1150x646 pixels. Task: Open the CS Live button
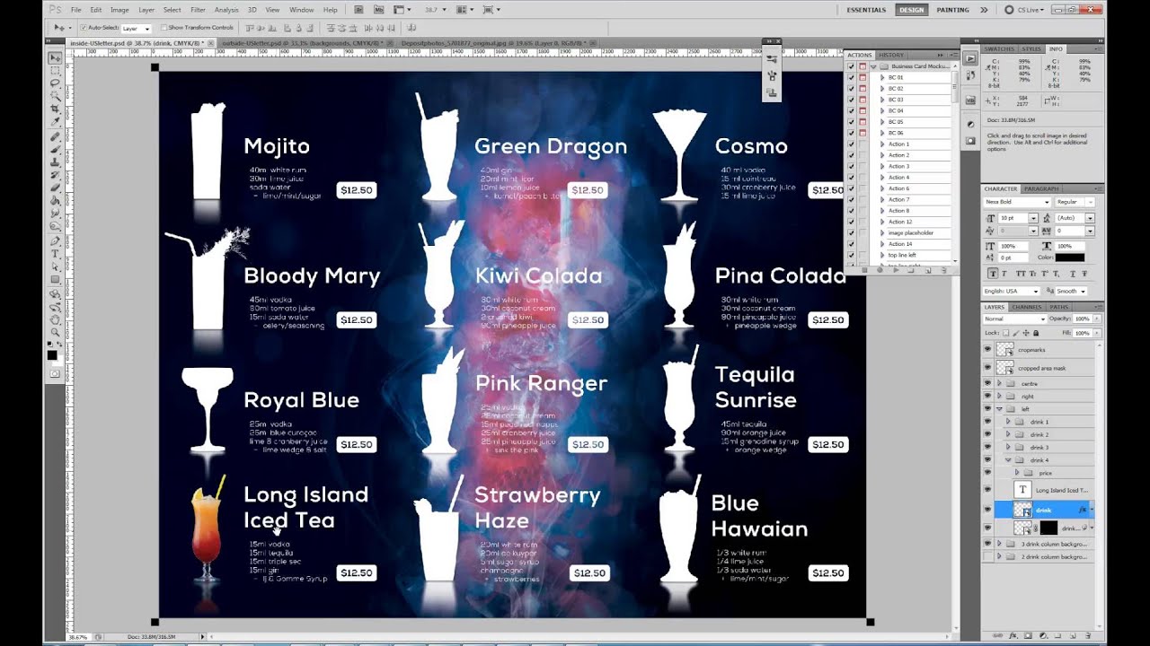pos(1027,10)
